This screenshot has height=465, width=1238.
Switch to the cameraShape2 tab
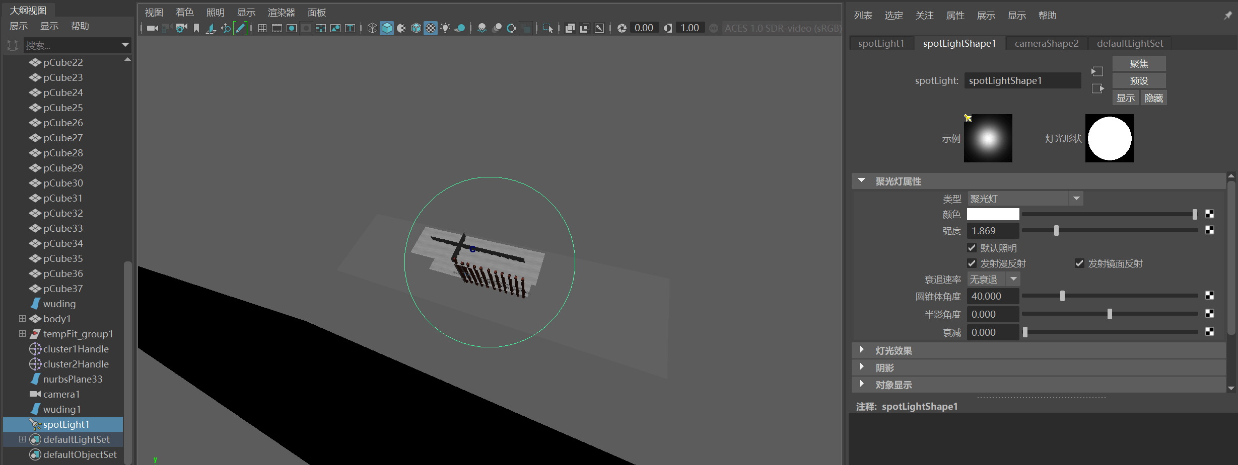point(1047,43)
